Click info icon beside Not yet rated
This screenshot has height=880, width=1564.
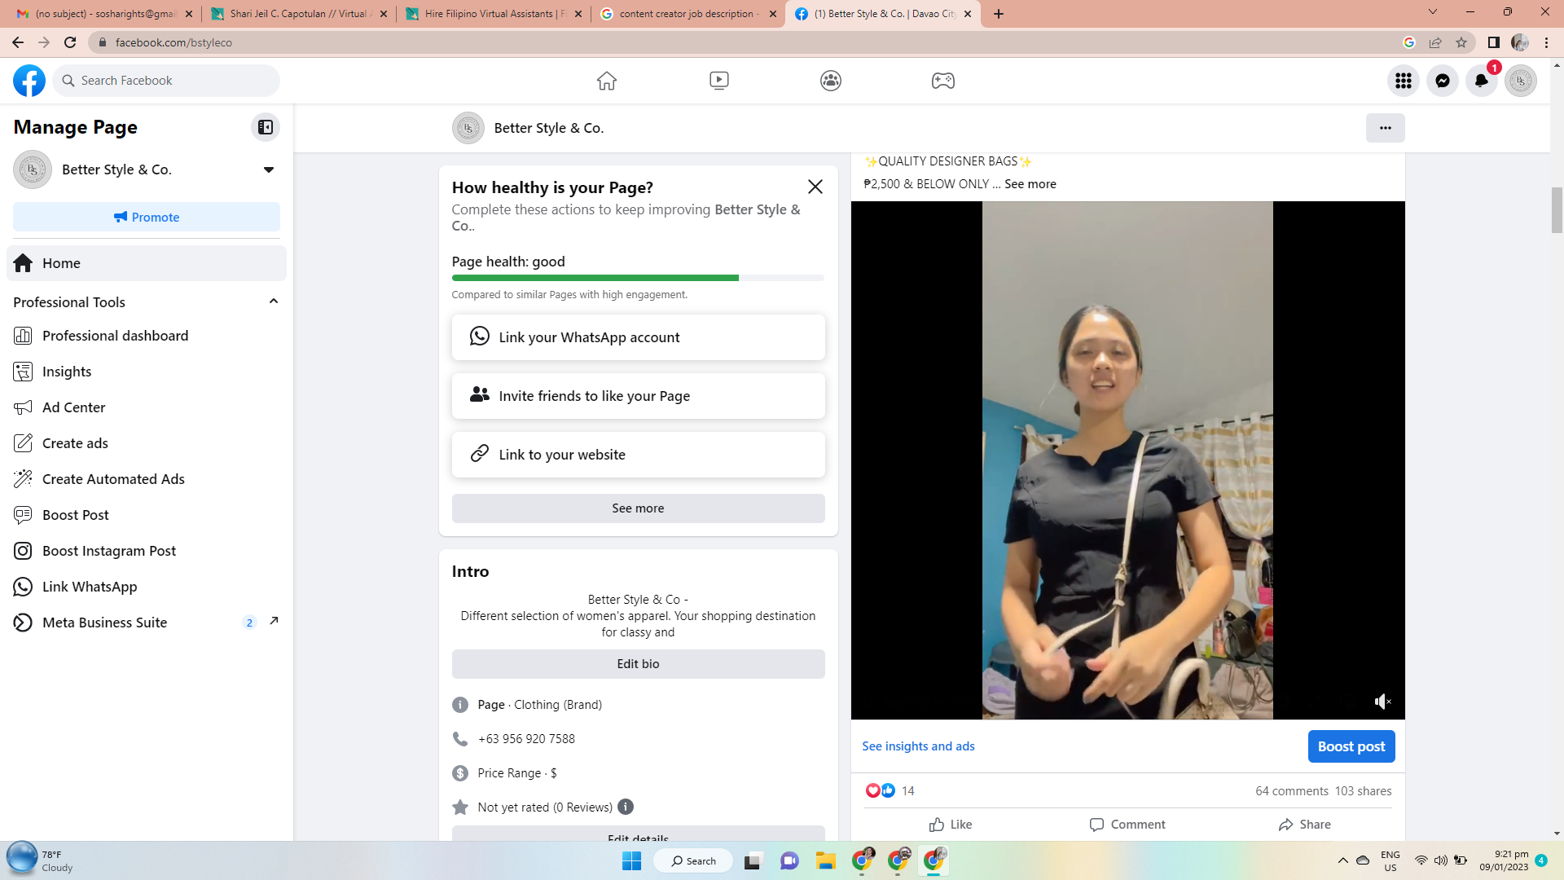626,807
